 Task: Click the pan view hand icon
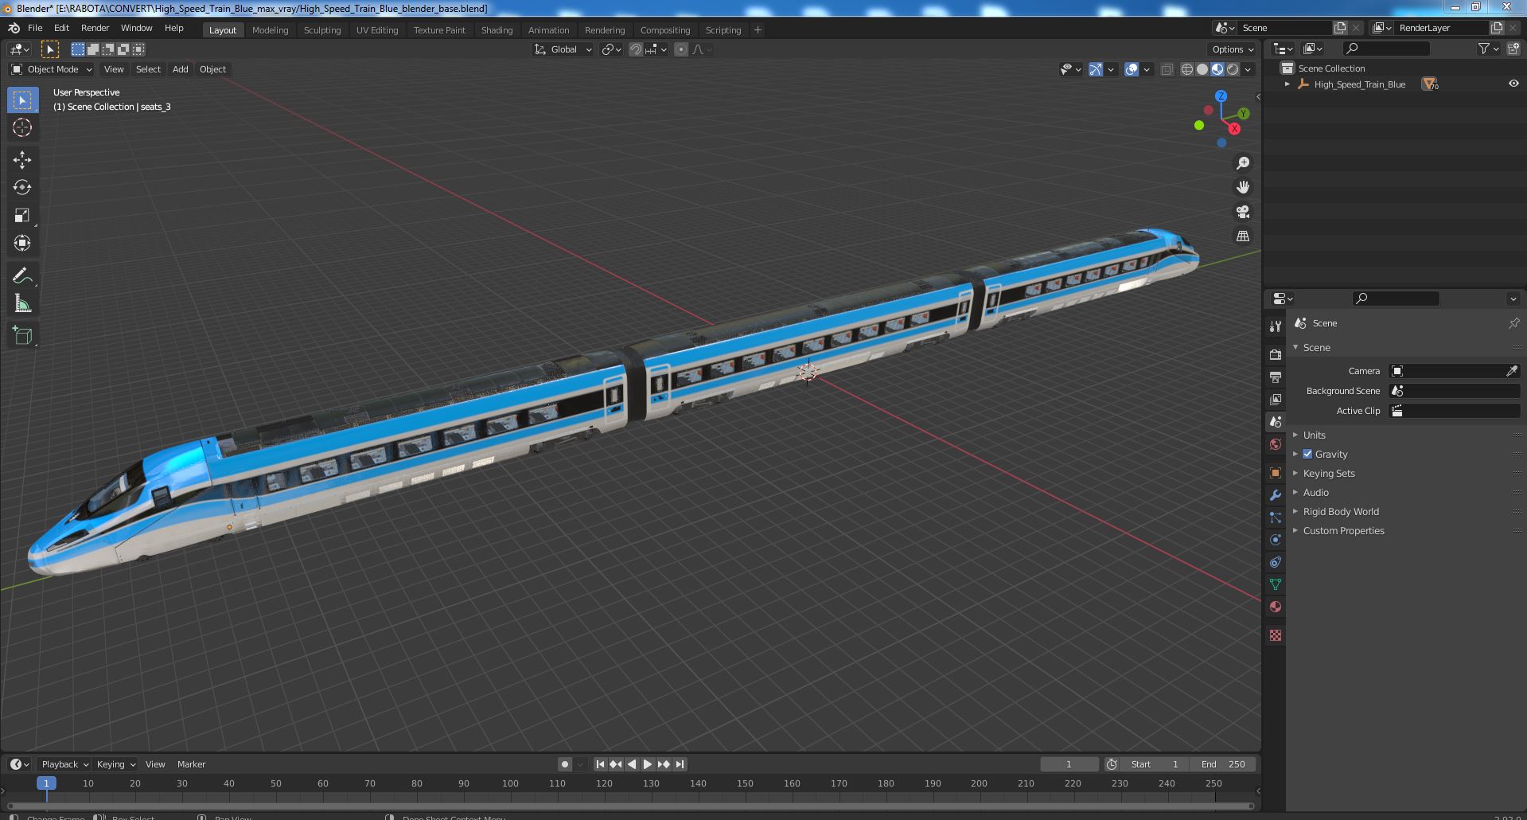pyautogui.click(x=1242, y=187)
